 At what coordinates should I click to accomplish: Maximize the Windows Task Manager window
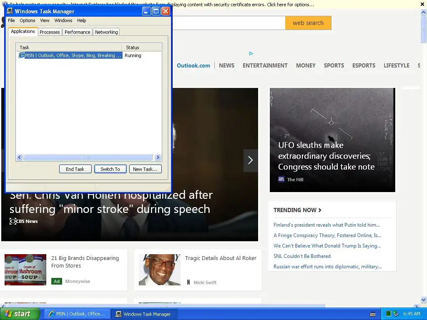click(x=156, y=11)
